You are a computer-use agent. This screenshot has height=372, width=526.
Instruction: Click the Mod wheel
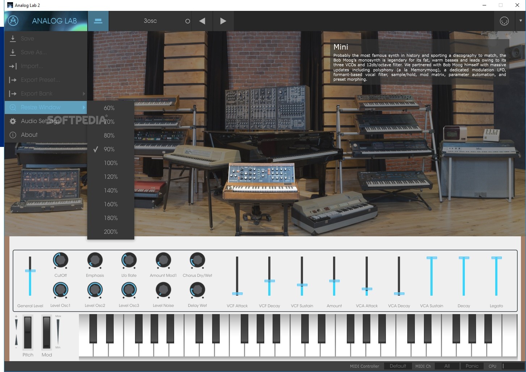click(x=47, y=332)
